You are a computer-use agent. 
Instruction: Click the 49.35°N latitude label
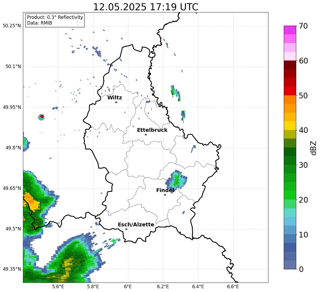[x=12, y=269]
